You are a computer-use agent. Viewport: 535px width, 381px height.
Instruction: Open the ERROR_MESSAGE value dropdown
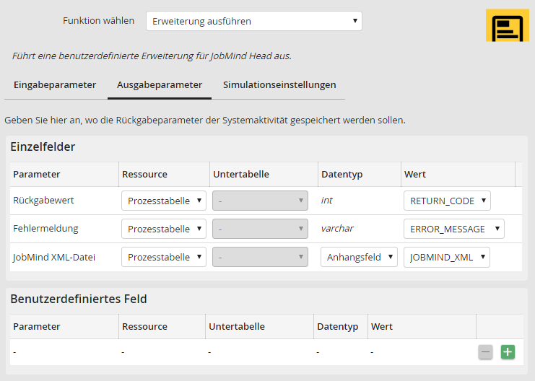[x=453, y=229]
